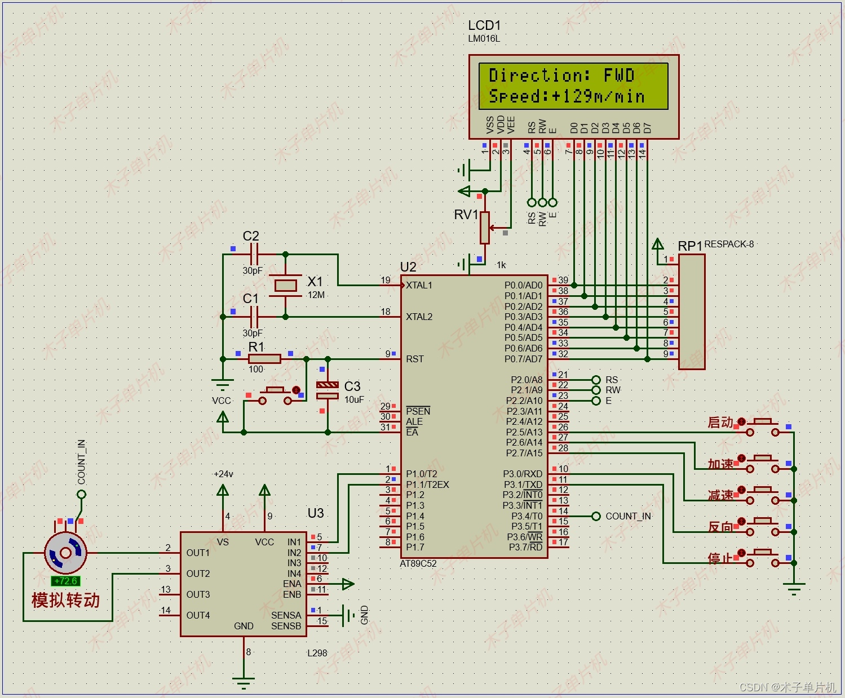Click the LM016L label
This screenshot has width=845, height=698.
tap(484, 39)
